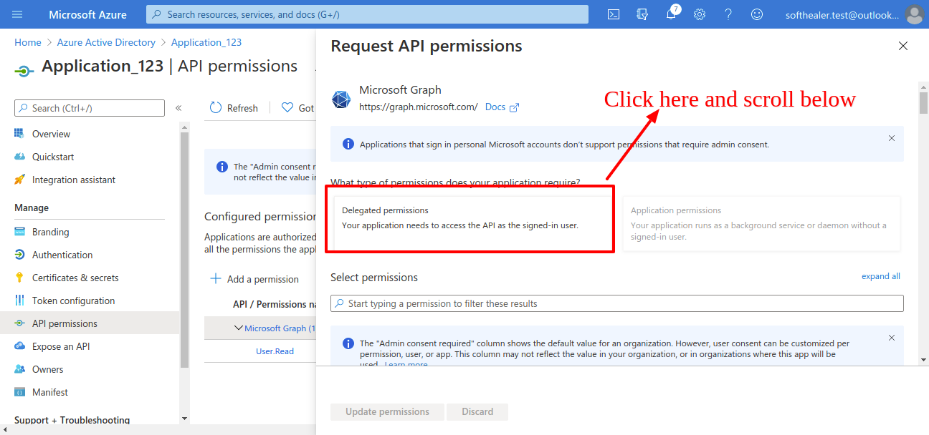929x435 pixels.
Task: Dismiss the Admin consent required info banner in panel
Action: (892, 338)
